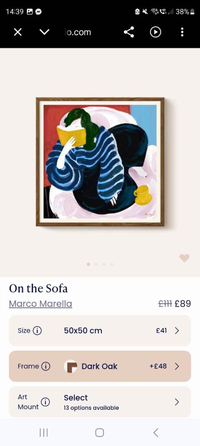Open the Frame Dark Oak options row
Image resolution: width=200 pixels, height=446 pixels.
point(100,366)
